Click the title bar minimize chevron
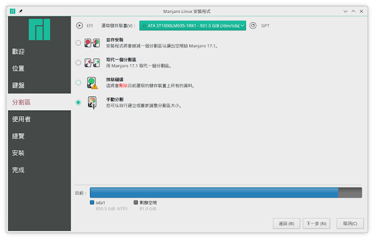Image resolution: width=374 pixels, height=239 pixels. 345,11
